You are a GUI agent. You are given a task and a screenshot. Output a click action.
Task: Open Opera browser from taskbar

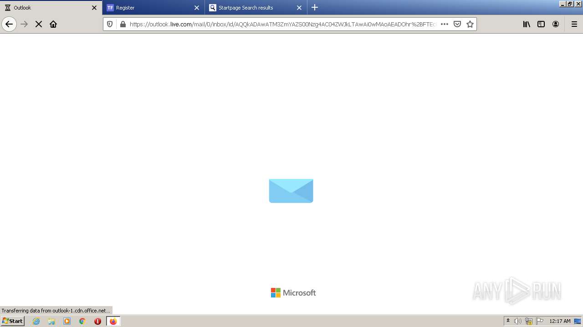click(x=97, y=321)
